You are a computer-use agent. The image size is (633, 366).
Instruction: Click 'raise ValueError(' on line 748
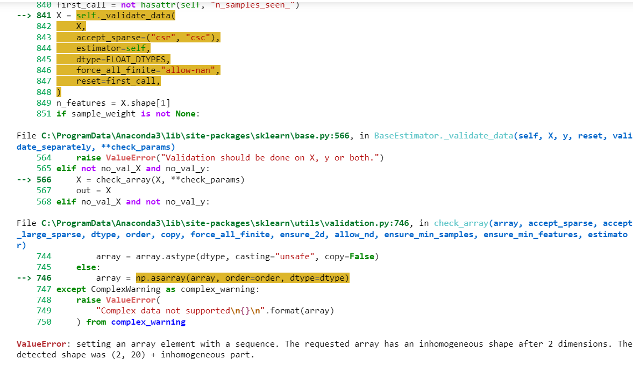click(118, 300)
